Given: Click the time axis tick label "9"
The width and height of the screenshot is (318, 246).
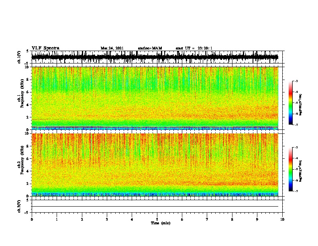Looking at the screenshot, I should (x=257, y=219).
